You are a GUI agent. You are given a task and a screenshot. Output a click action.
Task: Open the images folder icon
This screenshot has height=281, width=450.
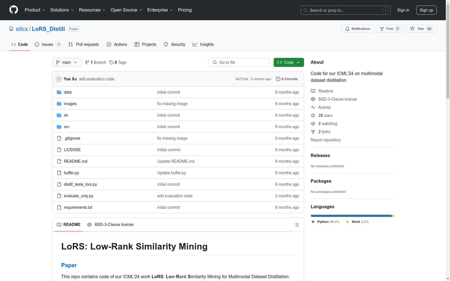point(59,104)
